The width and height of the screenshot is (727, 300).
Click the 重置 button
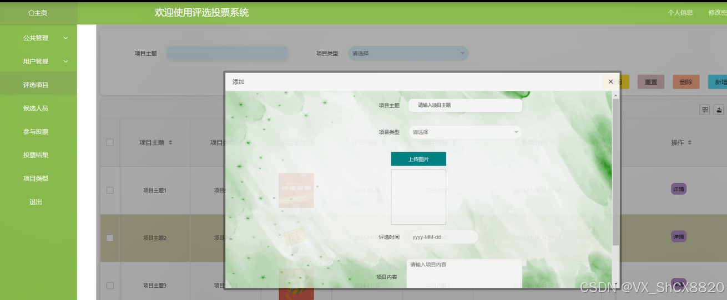tap(651, 82)
